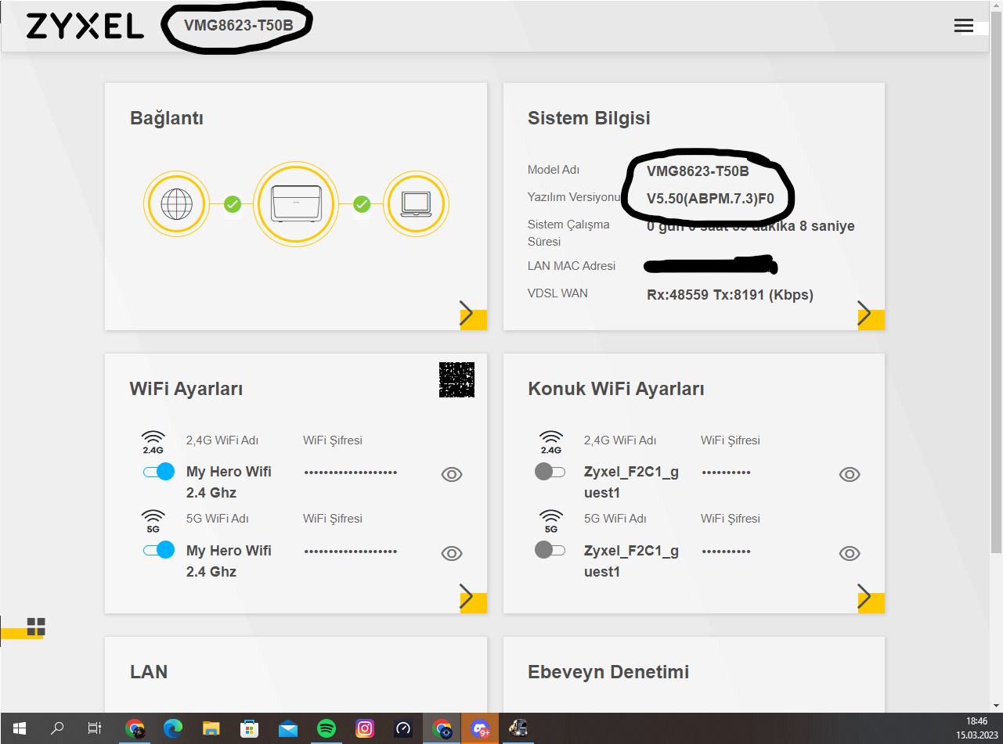Open Spotify from the taskbar
This screenshot has height=744, width=1003.
[327, 728]
